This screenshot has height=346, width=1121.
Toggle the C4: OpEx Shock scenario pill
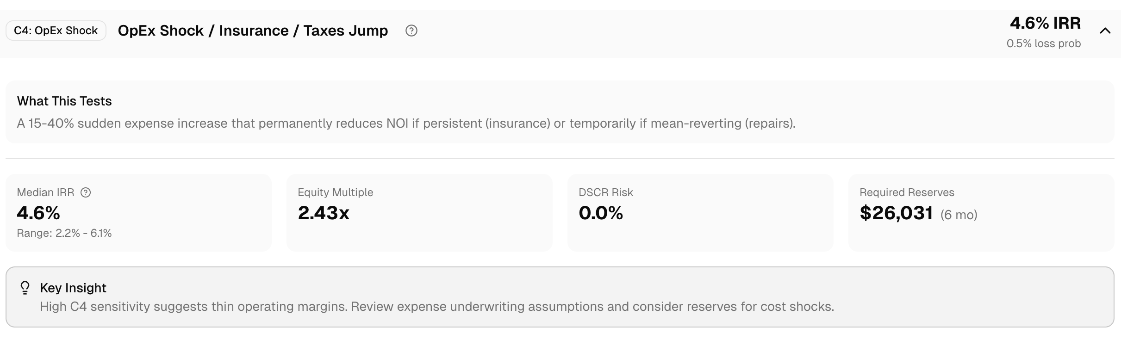tap(56, 31)
